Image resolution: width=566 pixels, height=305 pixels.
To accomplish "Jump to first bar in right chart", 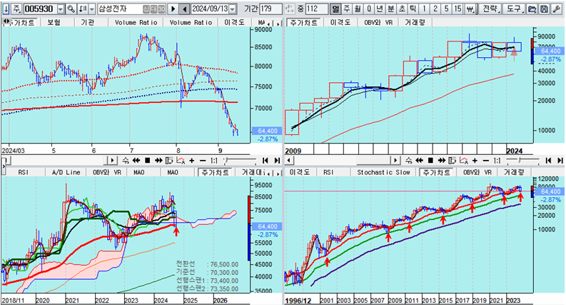I will tap(548, 161).
